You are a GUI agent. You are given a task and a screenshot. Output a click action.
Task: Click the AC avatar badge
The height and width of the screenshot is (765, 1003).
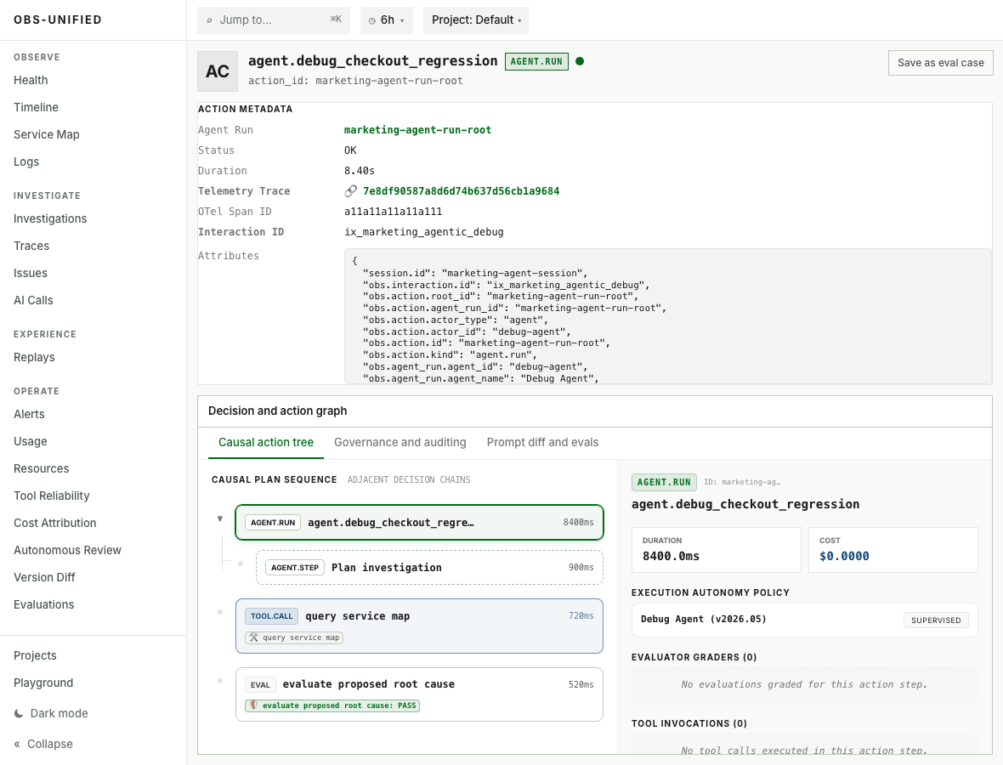pyautogui.click(x=218, y=71)
